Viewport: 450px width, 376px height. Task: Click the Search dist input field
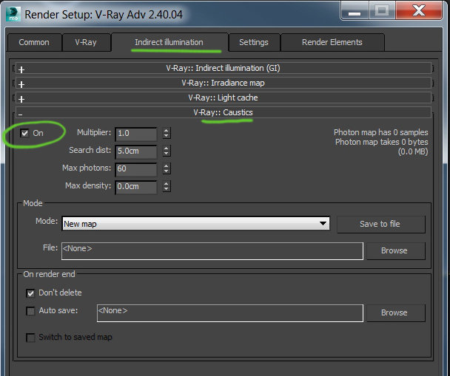click(136, 151)
